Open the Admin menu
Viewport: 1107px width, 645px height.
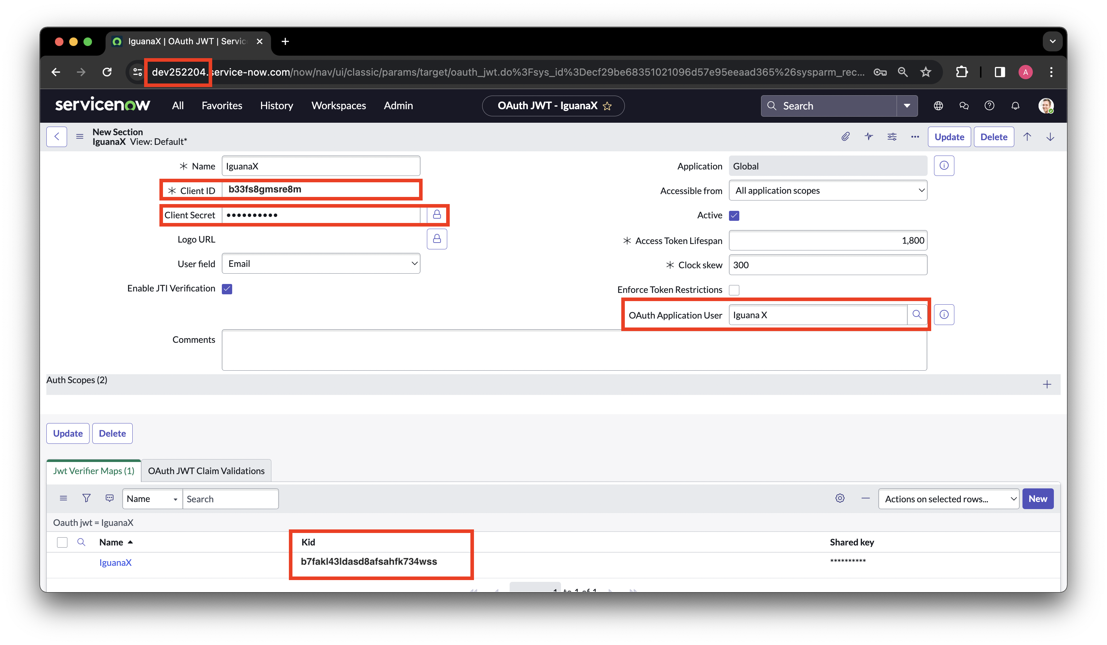click(x=398, y=106)
